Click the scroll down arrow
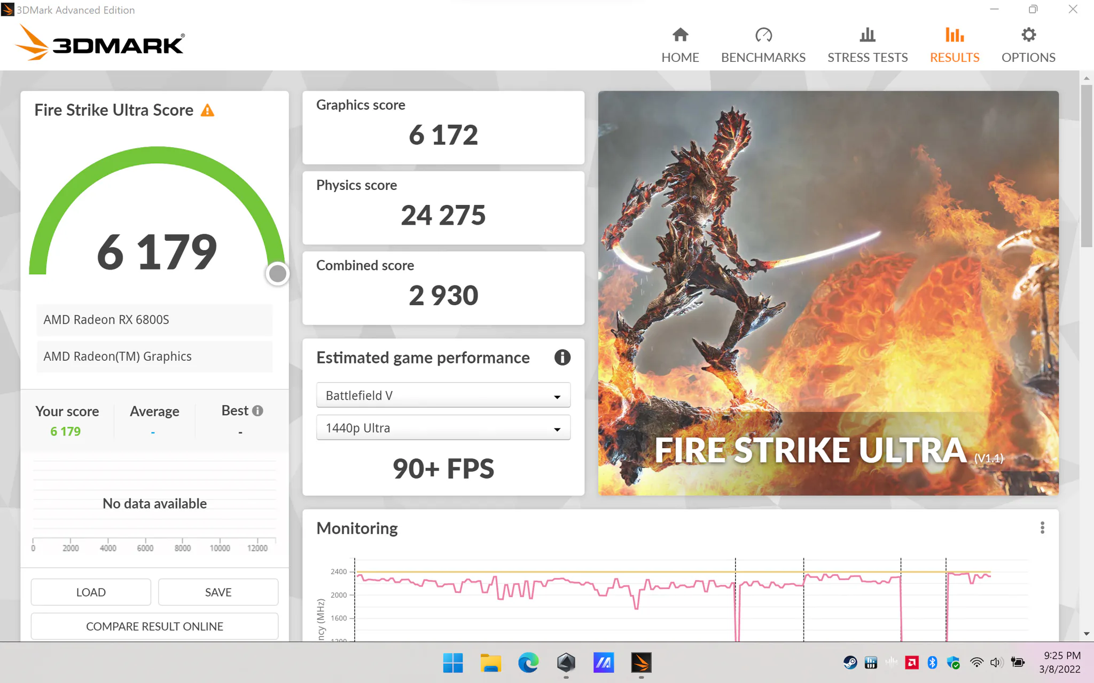 coord(1087,634)
